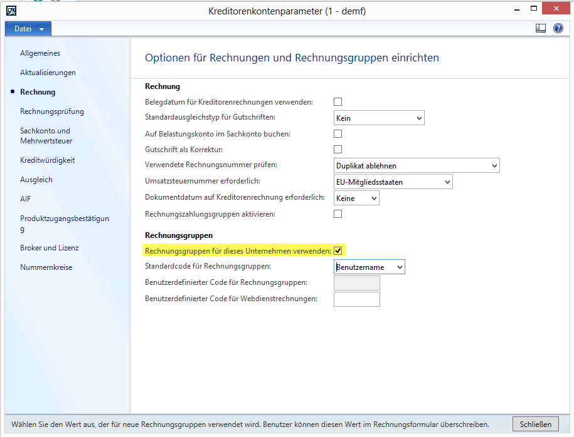Enable Rechnungszahlungsgruppen aktivieren checkbox
Image resolution: width=574 pixels, height=437 pixels.
pyautogui.click(x=337, y=214)
